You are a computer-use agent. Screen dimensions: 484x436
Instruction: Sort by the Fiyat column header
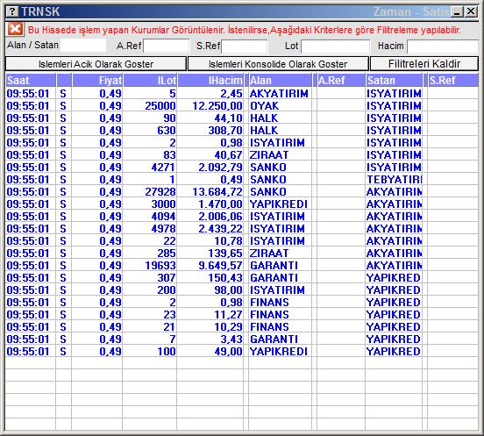(97, 81)
